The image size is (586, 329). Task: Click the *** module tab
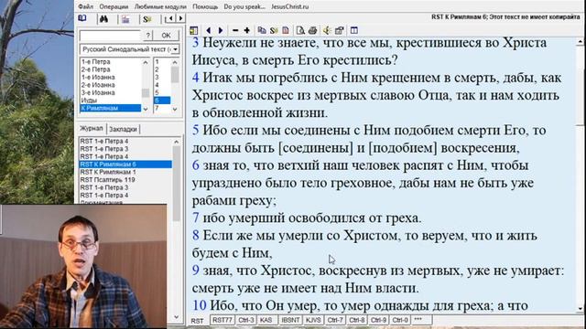click(418, 320)
